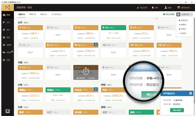This screenshot has width=195, height=116.
Task: Open the 消费单 consumption orders section
Action: 8,45
